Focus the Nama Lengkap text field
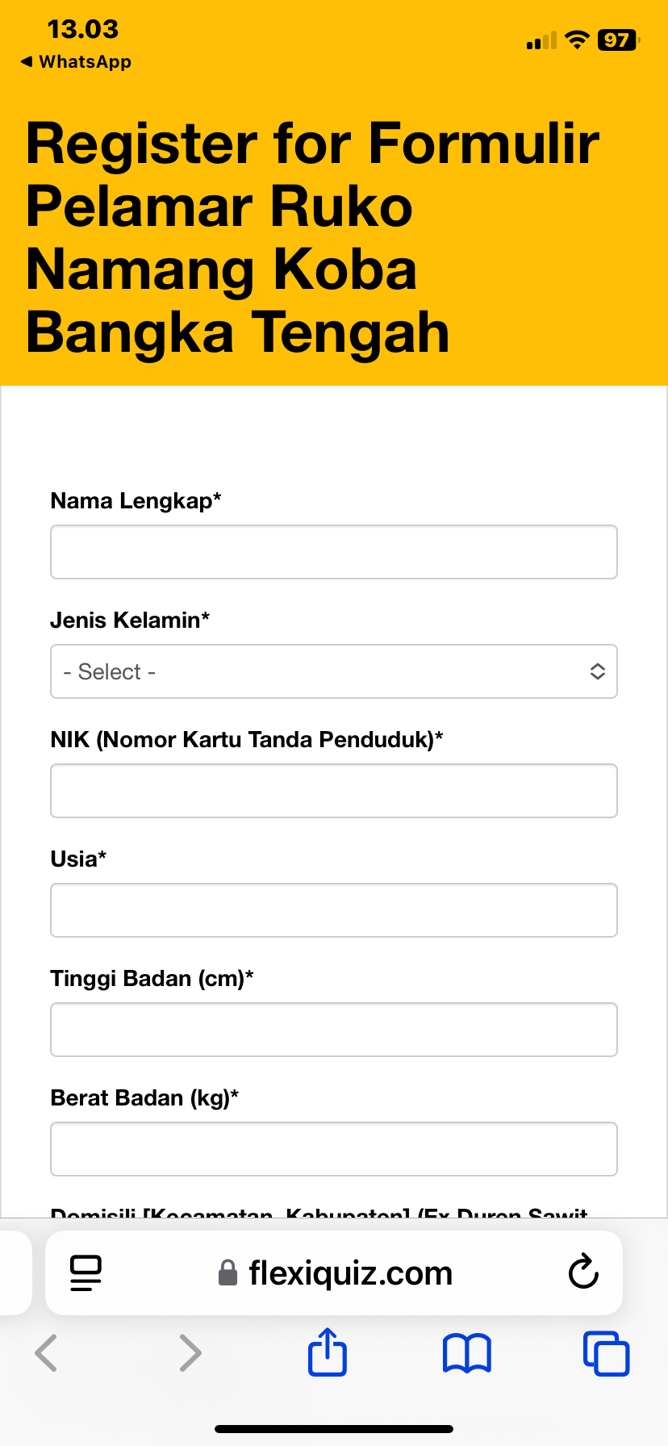The image size is (668, 1446). tap(334, 552)
